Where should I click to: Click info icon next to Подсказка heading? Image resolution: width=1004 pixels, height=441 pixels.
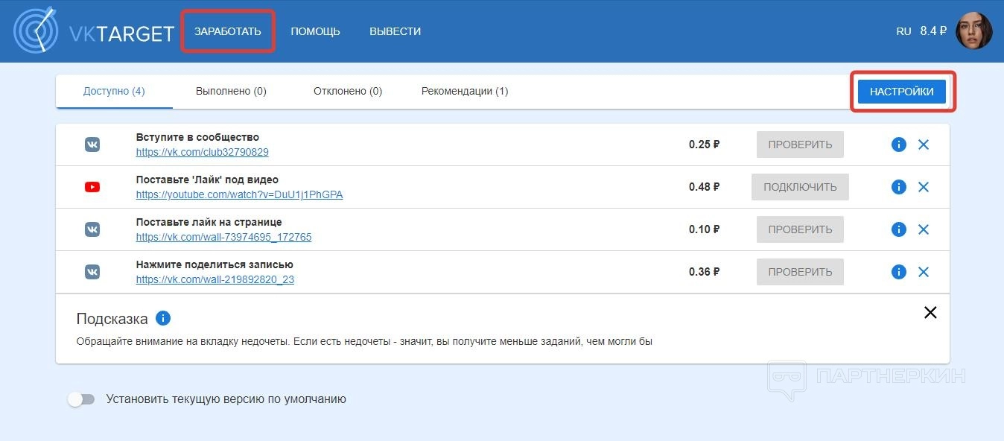[163, 318]
